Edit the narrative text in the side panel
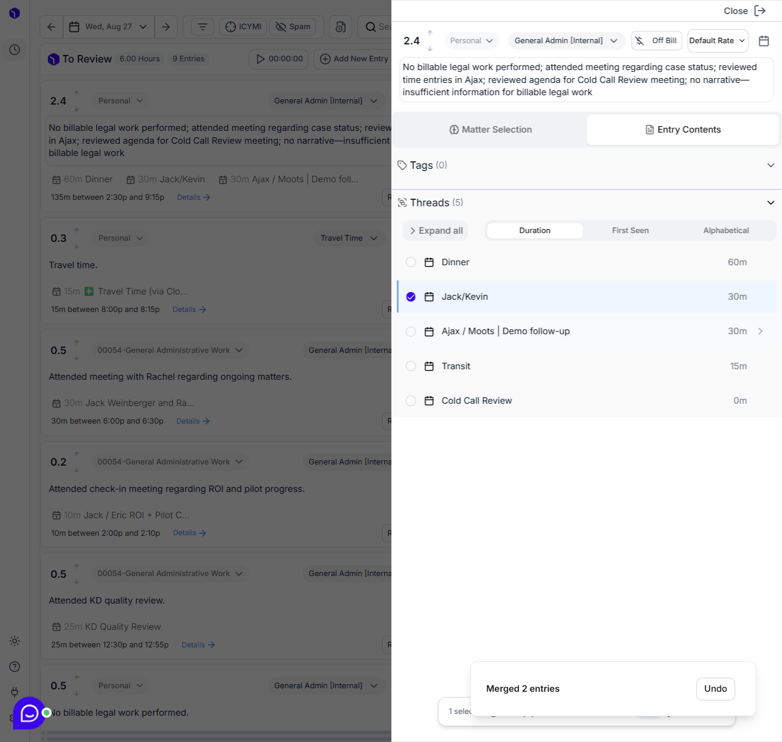Image resolution: width=782 pixels, height=742 pixels. point(586,80)
